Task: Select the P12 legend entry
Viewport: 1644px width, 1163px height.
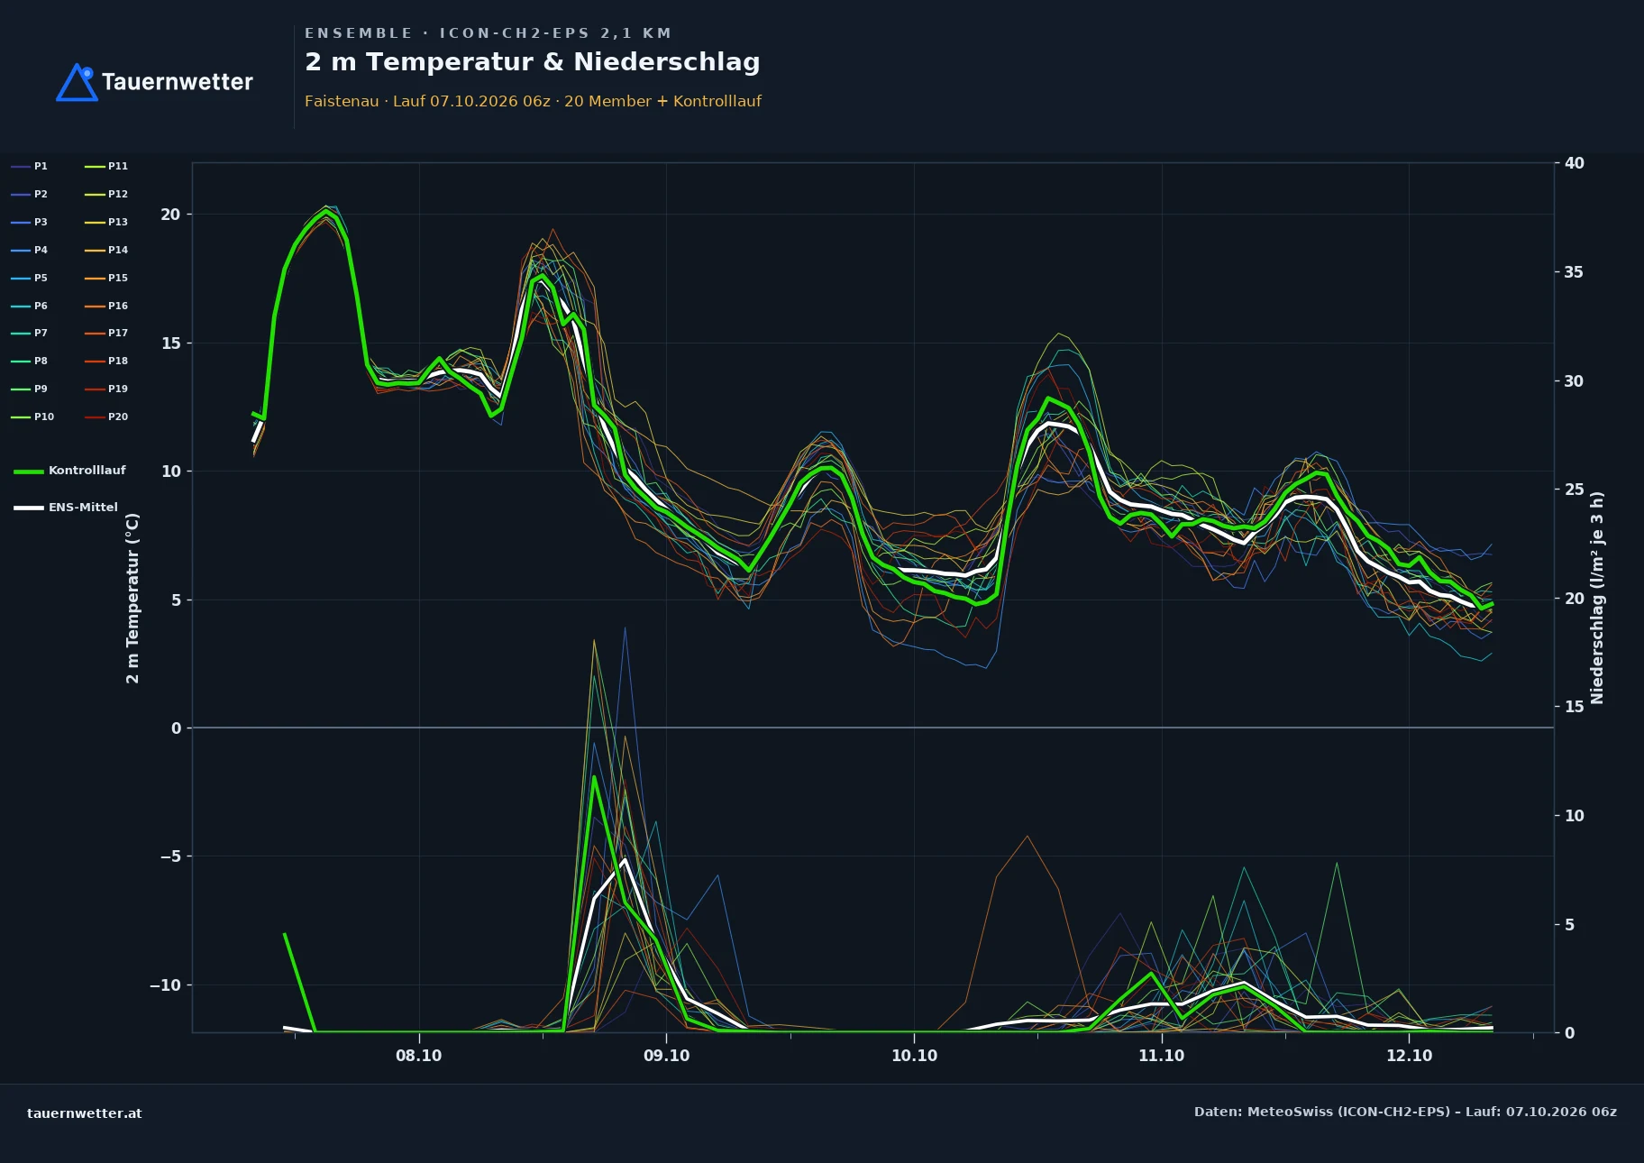Action: click(106, 194)
